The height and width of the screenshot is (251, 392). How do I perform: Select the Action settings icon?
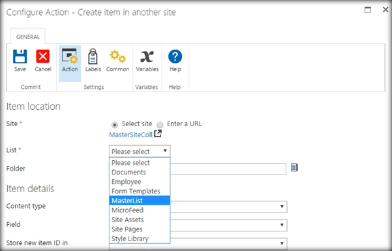coord(70,56)
